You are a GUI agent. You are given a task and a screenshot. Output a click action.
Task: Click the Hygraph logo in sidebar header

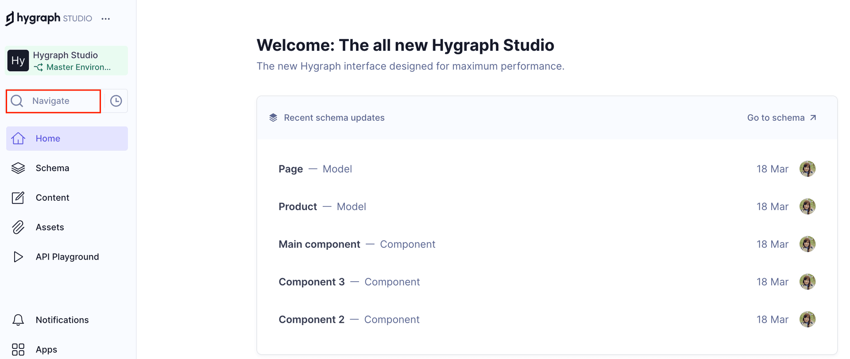coord(33,18)
